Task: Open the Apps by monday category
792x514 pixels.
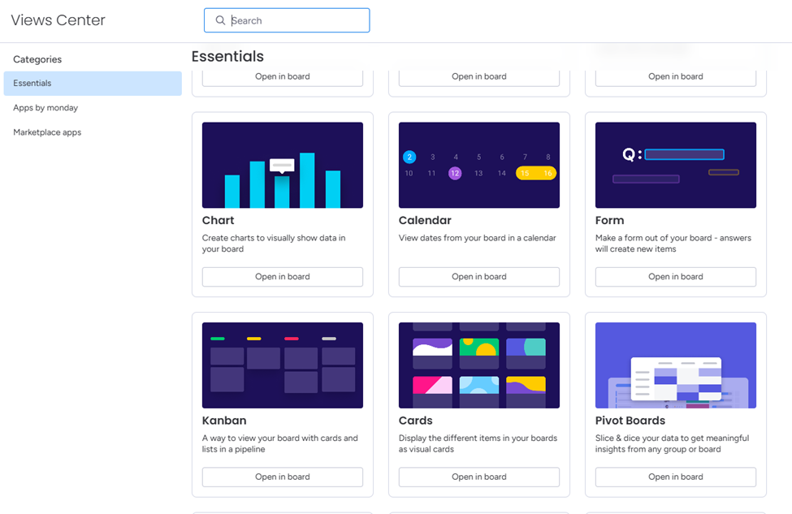Action: 45,107
